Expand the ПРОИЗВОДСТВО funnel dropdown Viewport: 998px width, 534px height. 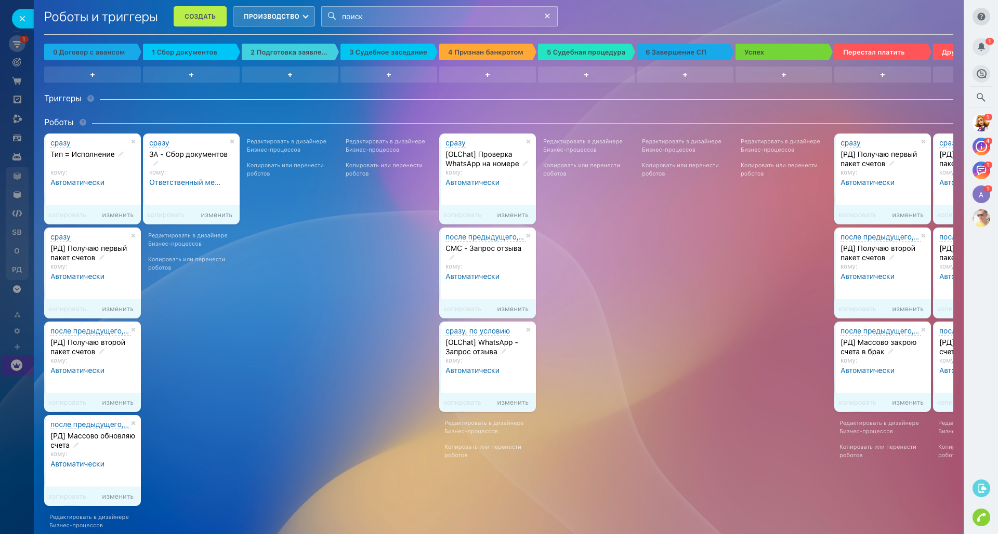(274, 17)
